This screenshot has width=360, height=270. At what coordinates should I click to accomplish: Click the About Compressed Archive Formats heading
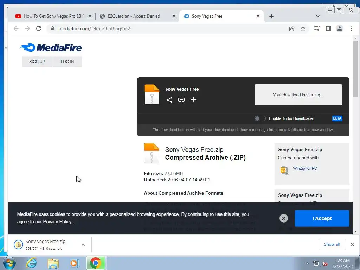[184, 193]
